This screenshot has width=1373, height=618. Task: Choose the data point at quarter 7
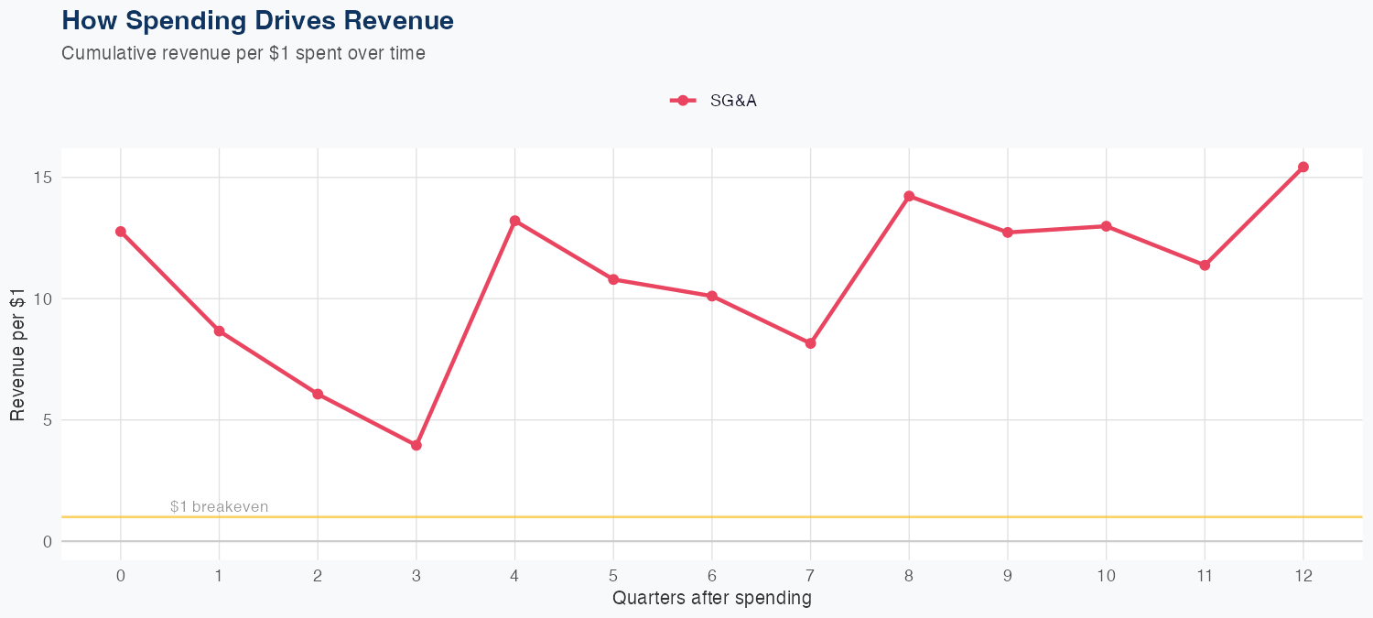pos(810,343)
